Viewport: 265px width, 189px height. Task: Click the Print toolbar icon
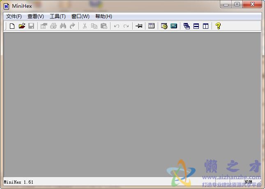pos(53,26)
